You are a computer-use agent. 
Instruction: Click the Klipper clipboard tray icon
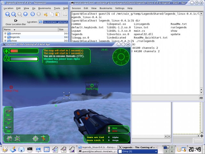click(x=179, y=149)
